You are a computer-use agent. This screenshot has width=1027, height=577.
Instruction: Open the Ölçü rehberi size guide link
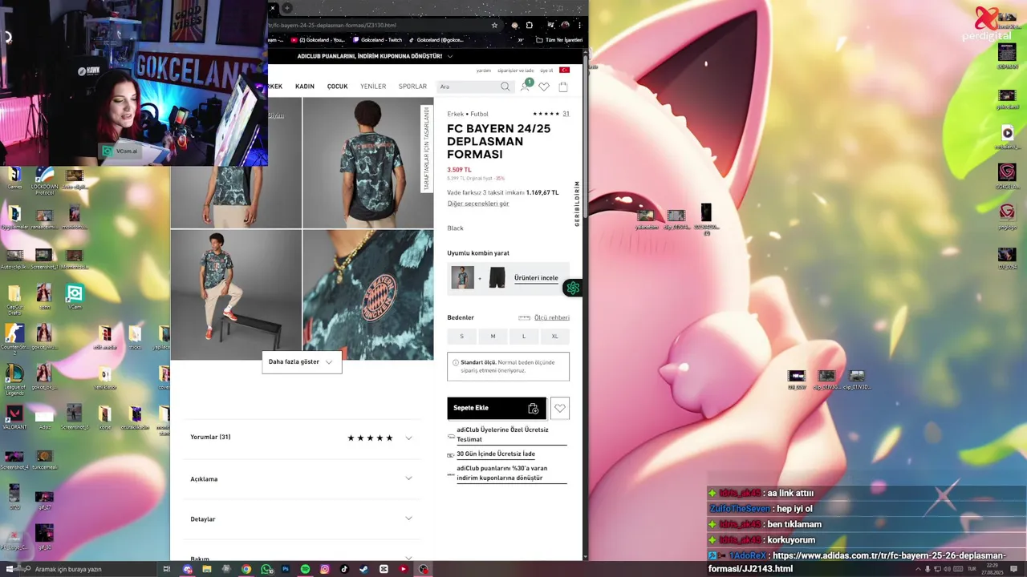[x=552, y=318]
